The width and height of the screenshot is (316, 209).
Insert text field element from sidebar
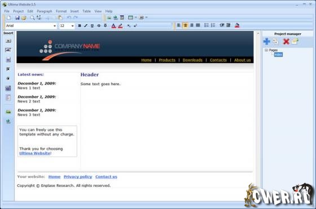(x=8, y=50)
